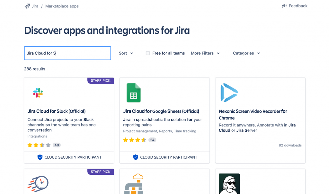This screenshot has width=329, height=194.
Task: Click the Nexonic card description text
Action: click(257, 128)
